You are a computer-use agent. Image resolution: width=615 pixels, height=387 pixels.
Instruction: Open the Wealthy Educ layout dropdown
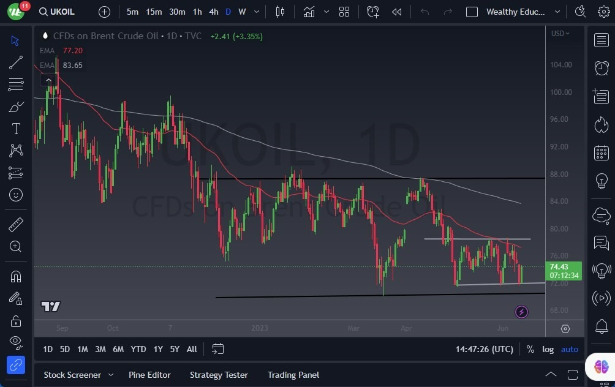(557, 12)
